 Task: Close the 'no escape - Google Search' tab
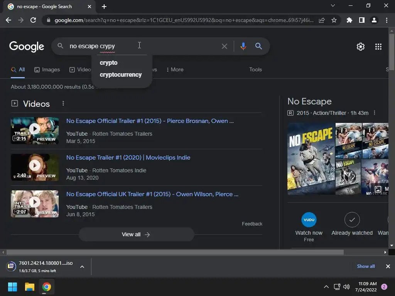pyautogui.click(x=89, y=7)
